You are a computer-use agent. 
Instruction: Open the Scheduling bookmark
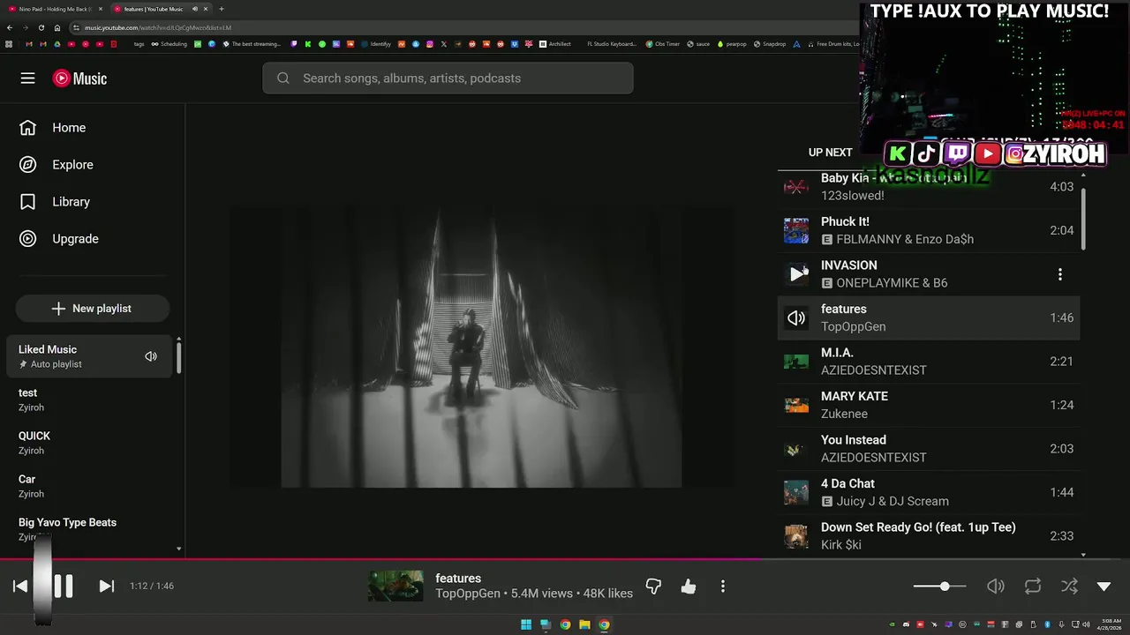pos(169,43)
